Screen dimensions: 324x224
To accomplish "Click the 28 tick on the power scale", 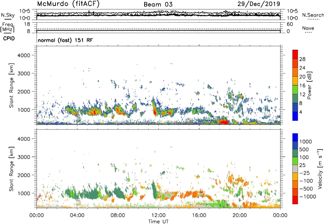I will 302,59.
